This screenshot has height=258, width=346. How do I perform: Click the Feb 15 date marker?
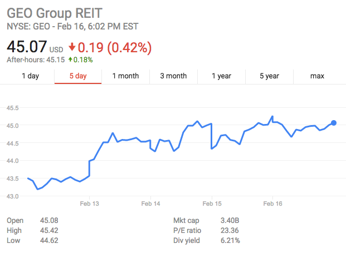[212, 204]
